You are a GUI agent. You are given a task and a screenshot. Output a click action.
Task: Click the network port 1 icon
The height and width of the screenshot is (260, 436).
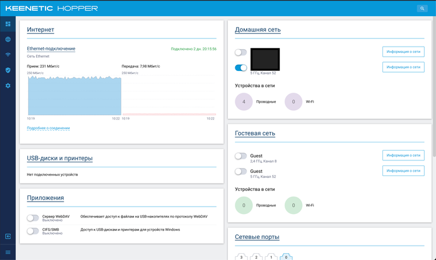(x=271, y=257)
